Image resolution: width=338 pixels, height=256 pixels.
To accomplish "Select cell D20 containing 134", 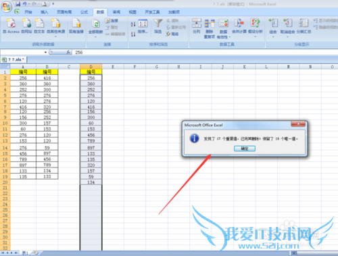I will pyautogui.click(x=91, y=182).
